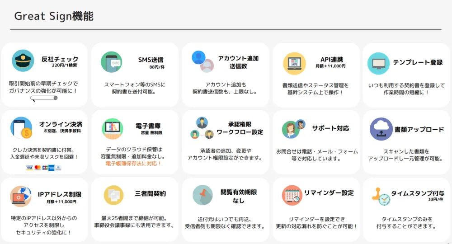Click the cloud upload icon
The height and width of the screenshot is (244, 452).
click(381, 129)
